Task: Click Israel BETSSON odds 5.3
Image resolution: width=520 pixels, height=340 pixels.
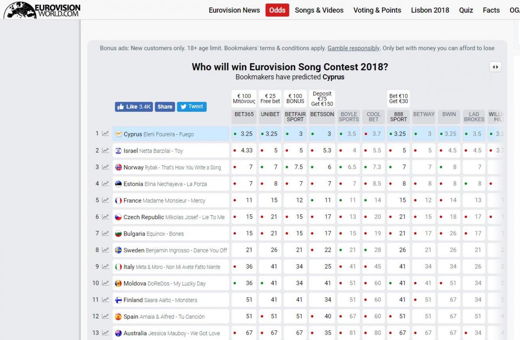Action: pyautogui.click(x=322, y=150)
